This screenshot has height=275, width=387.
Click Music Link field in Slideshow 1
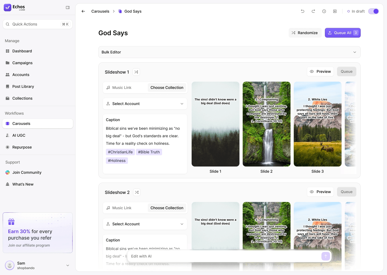[126, 88]
